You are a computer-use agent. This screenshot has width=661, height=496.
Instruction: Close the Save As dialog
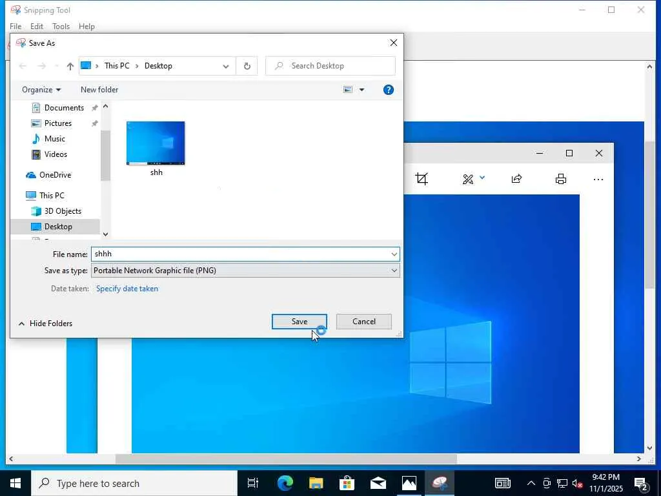(x=393, y=43)
